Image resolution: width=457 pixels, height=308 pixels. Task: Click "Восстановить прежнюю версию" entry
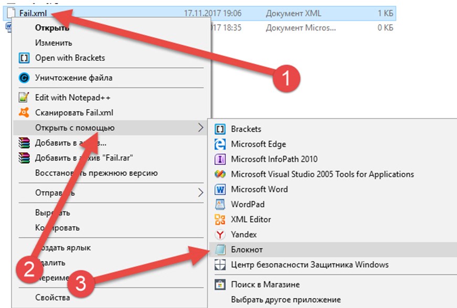coord(96,173)
